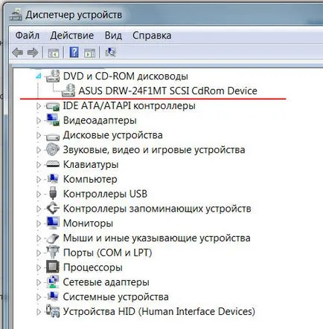This screenshot has height=329, width=323.
Task: Show or hide the console tree toolbar icon
Action: point(54,53)
